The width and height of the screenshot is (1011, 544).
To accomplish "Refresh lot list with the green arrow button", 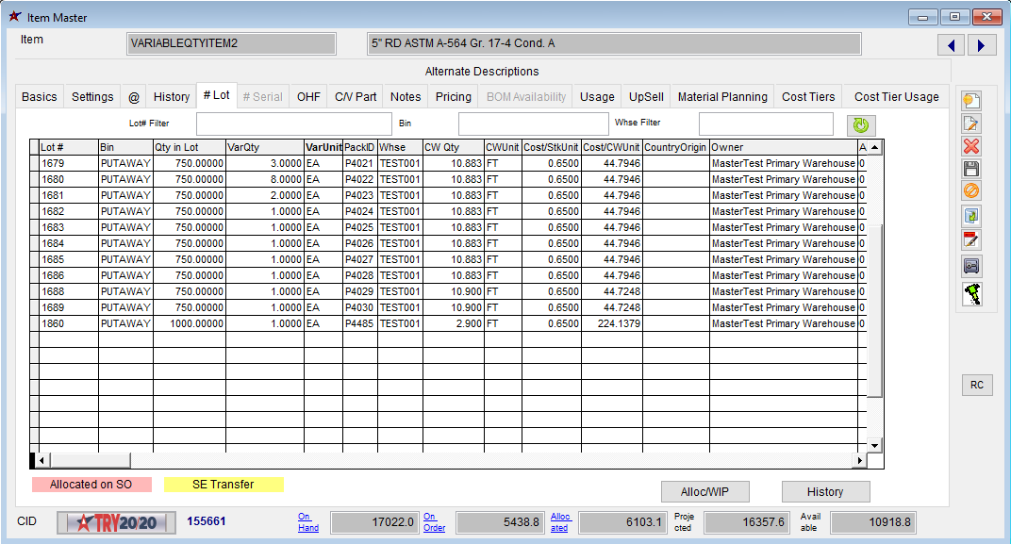I will pyautogui.click(x=860, y=124).
